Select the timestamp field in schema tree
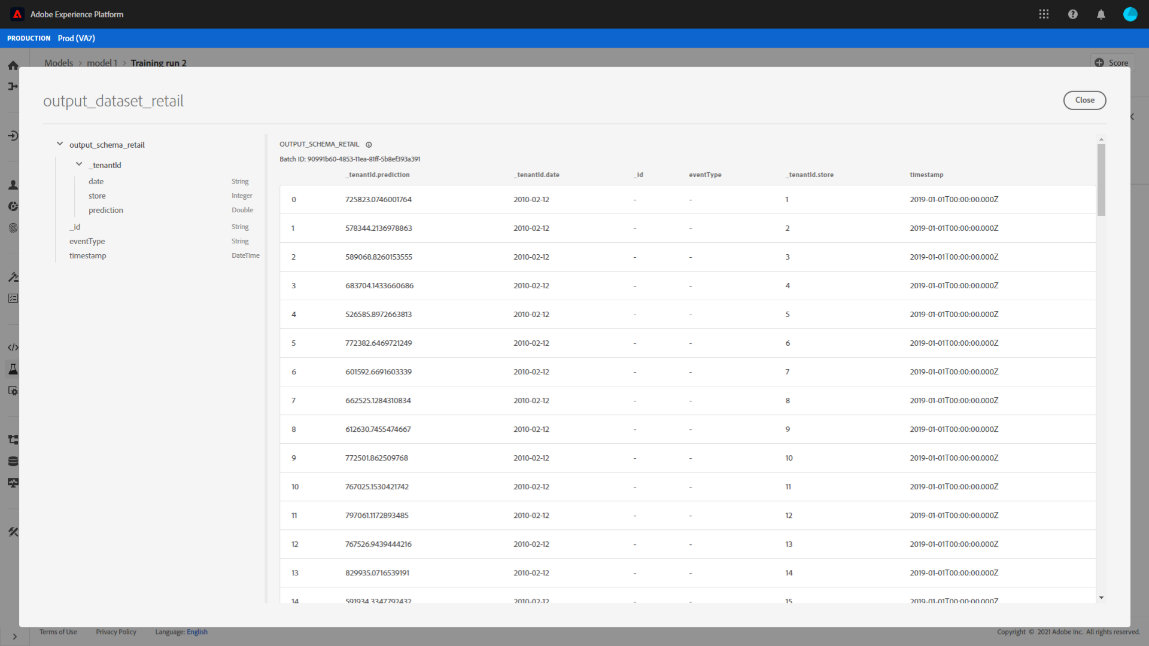 88,256
